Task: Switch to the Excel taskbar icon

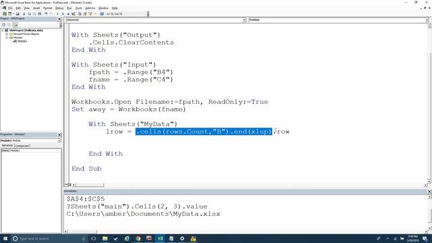Action: (160, 238)
